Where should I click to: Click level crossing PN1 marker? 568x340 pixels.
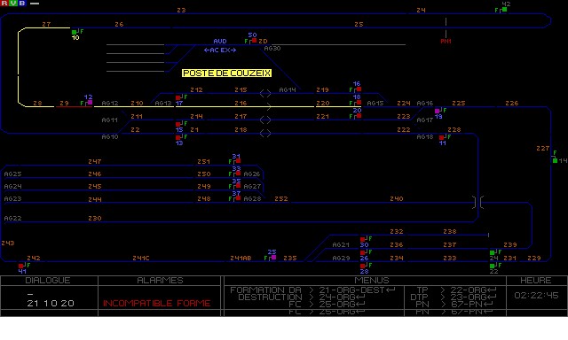click(446, 42)
